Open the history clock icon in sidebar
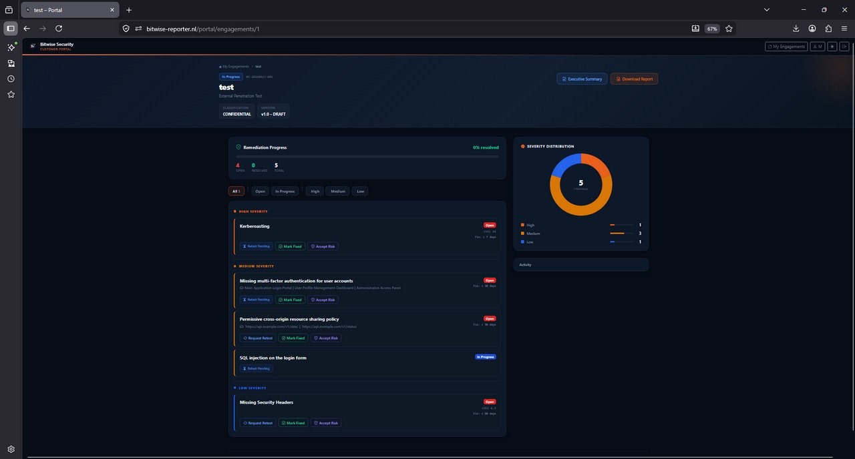The image size is (855, 459). click(x=11, y=79)
